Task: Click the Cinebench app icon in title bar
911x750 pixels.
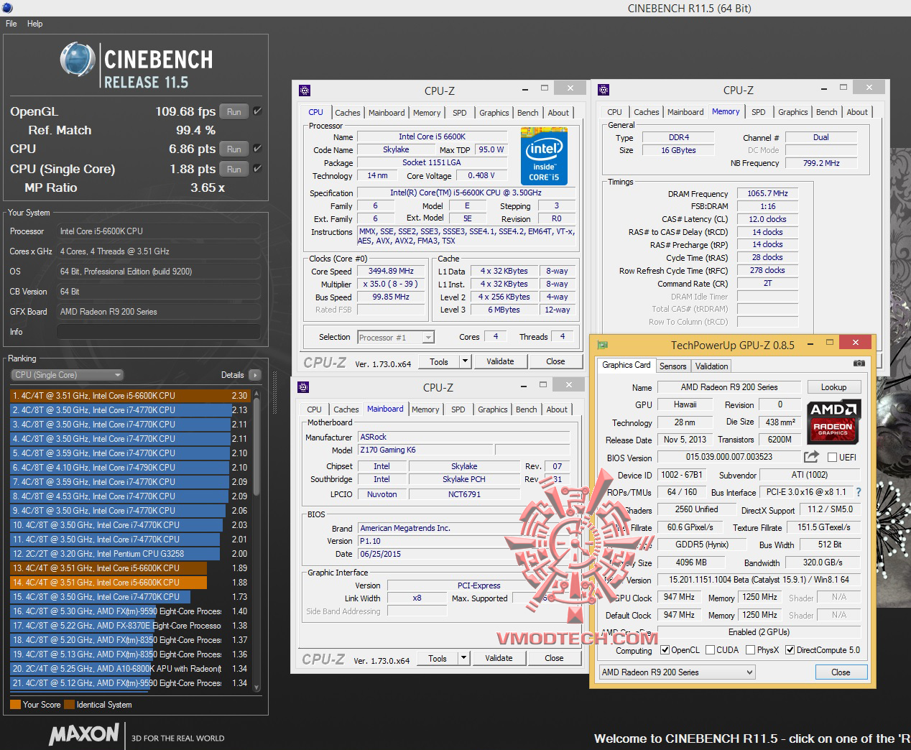Action: 8,7
